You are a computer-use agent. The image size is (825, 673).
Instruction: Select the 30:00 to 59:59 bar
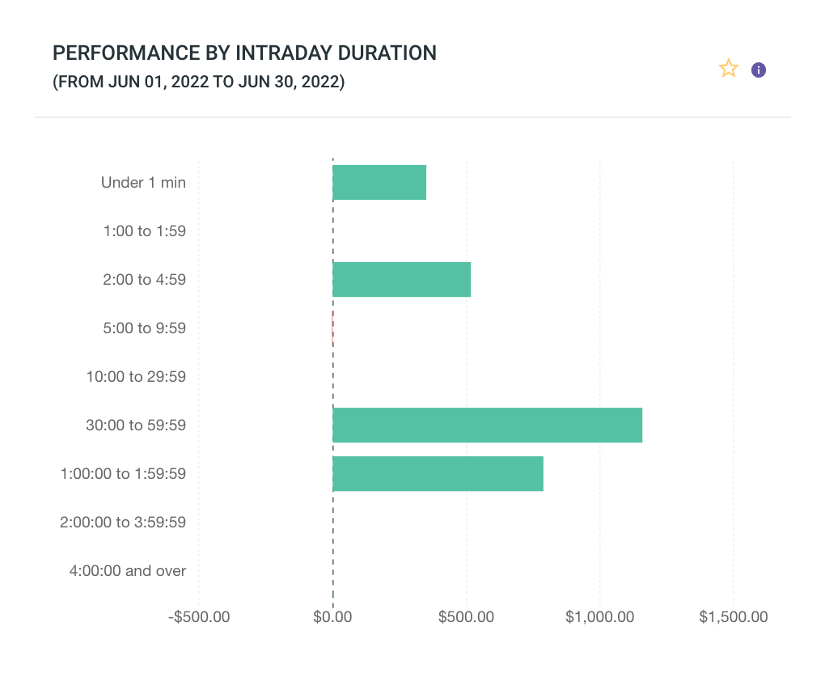(488, 425)
